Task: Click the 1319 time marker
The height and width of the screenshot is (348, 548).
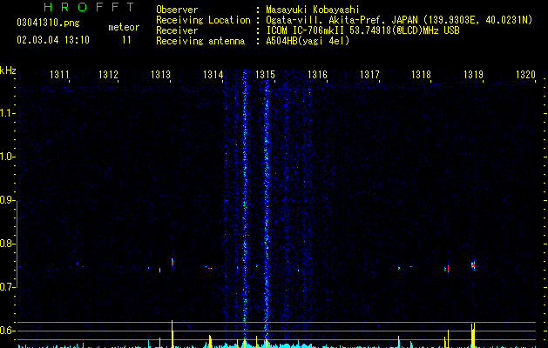Action: click(473, 75)
